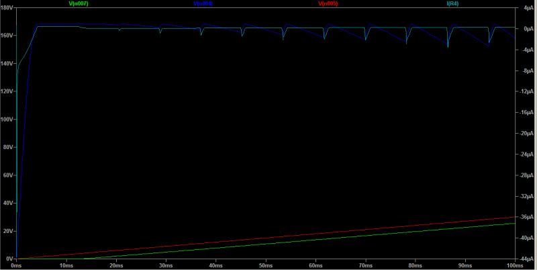Click the 100ms time axis label
Screen dimensions: 537x270
[515, 265]
